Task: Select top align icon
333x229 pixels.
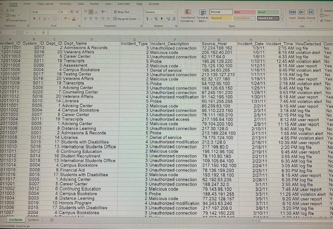Action: click(85, 12)
